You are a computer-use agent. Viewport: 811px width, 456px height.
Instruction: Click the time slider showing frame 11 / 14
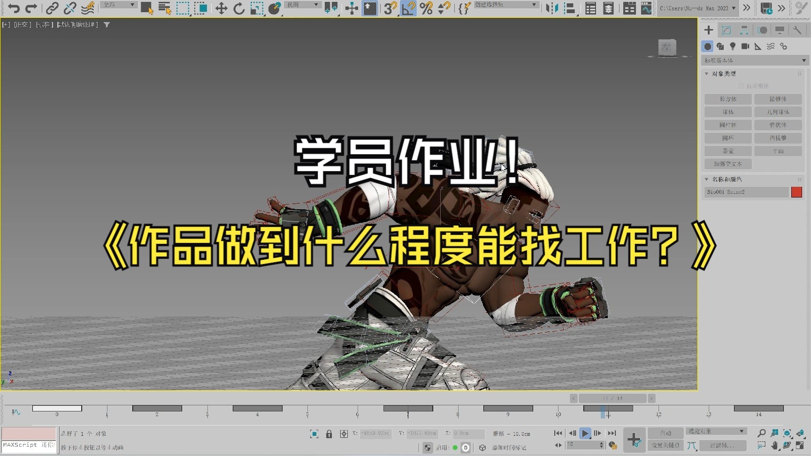coord(612,398)
